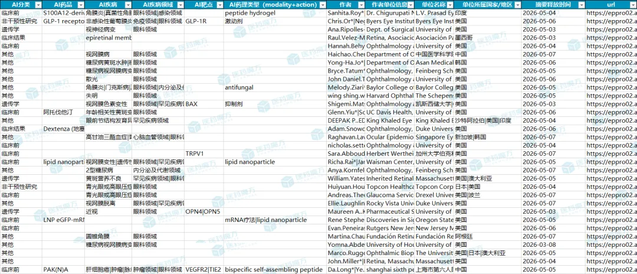
Task: Click the 近视 disease cell
Action: click(x=109, y=211)
